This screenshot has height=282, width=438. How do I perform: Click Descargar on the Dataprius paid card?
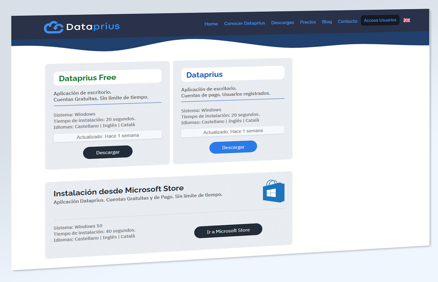pyautogui.click(x=233, y=147)
